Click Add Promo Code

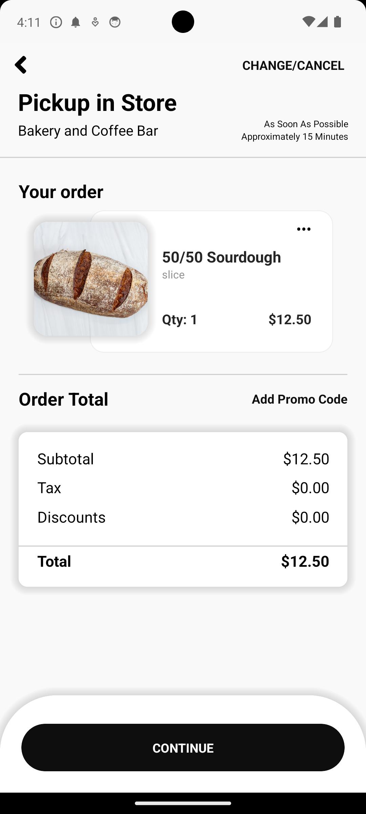[300, 399]
